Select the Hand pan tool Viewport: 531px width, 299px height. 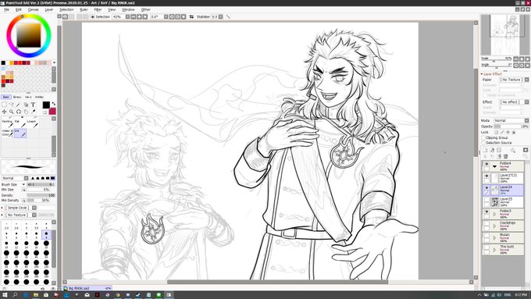pos(26,112)
